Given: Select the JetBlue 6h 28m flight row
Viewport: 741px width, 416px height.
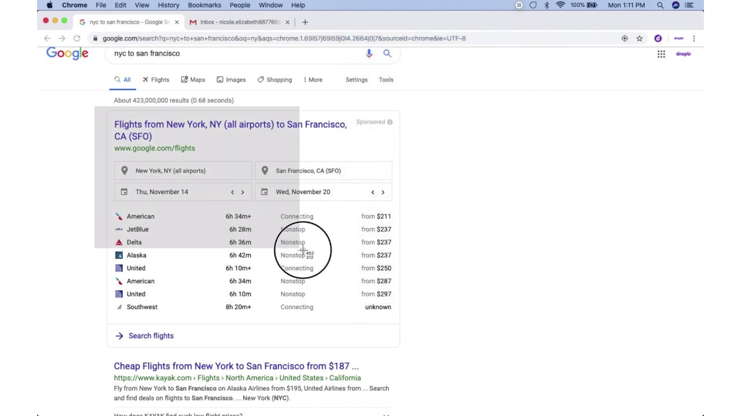Looking at the screenshot, I should (253, 229).
